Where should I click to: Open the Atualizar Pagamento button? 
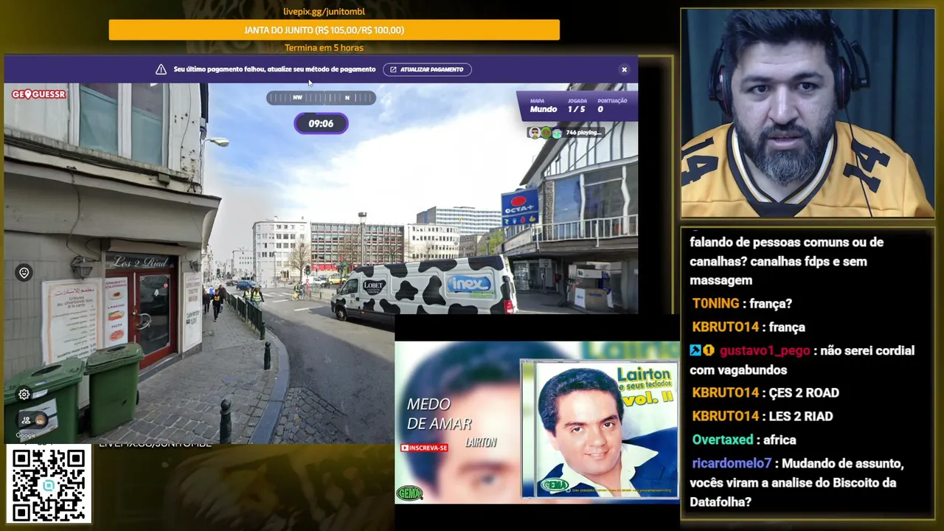(427, 69)
